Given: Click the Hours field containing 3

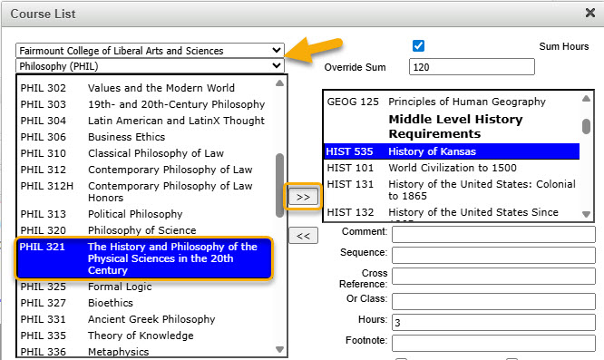Looking at the screenshot, I should 493,322.
